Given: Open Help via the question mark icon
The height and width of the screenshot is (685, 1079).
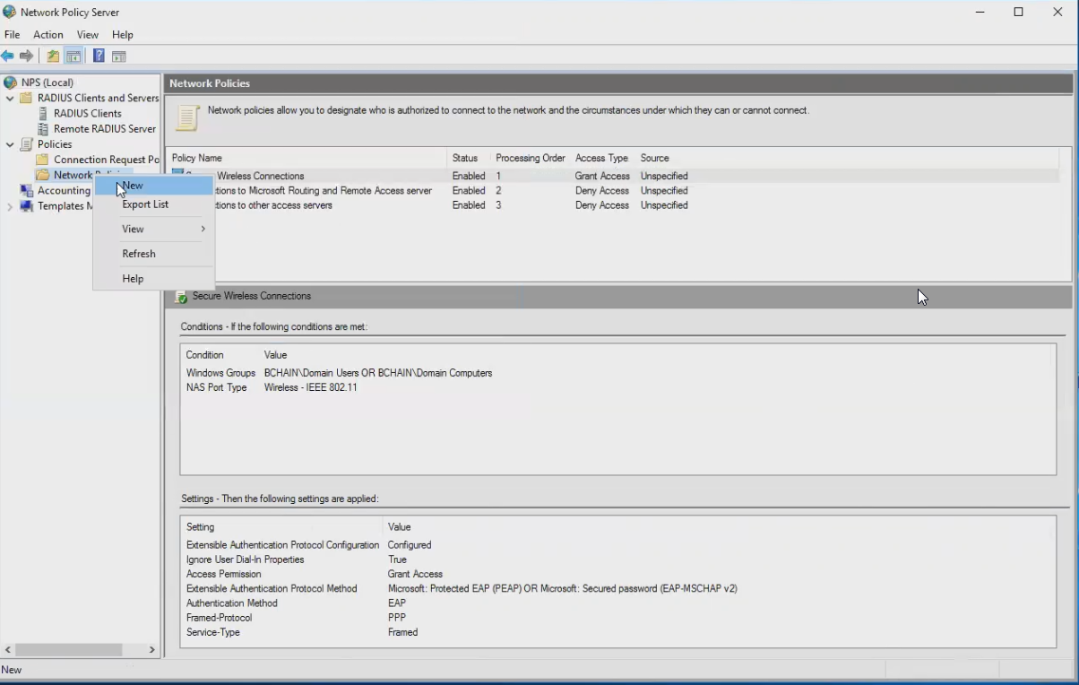Looking at the screenshot, I should [x=99, y=56].
